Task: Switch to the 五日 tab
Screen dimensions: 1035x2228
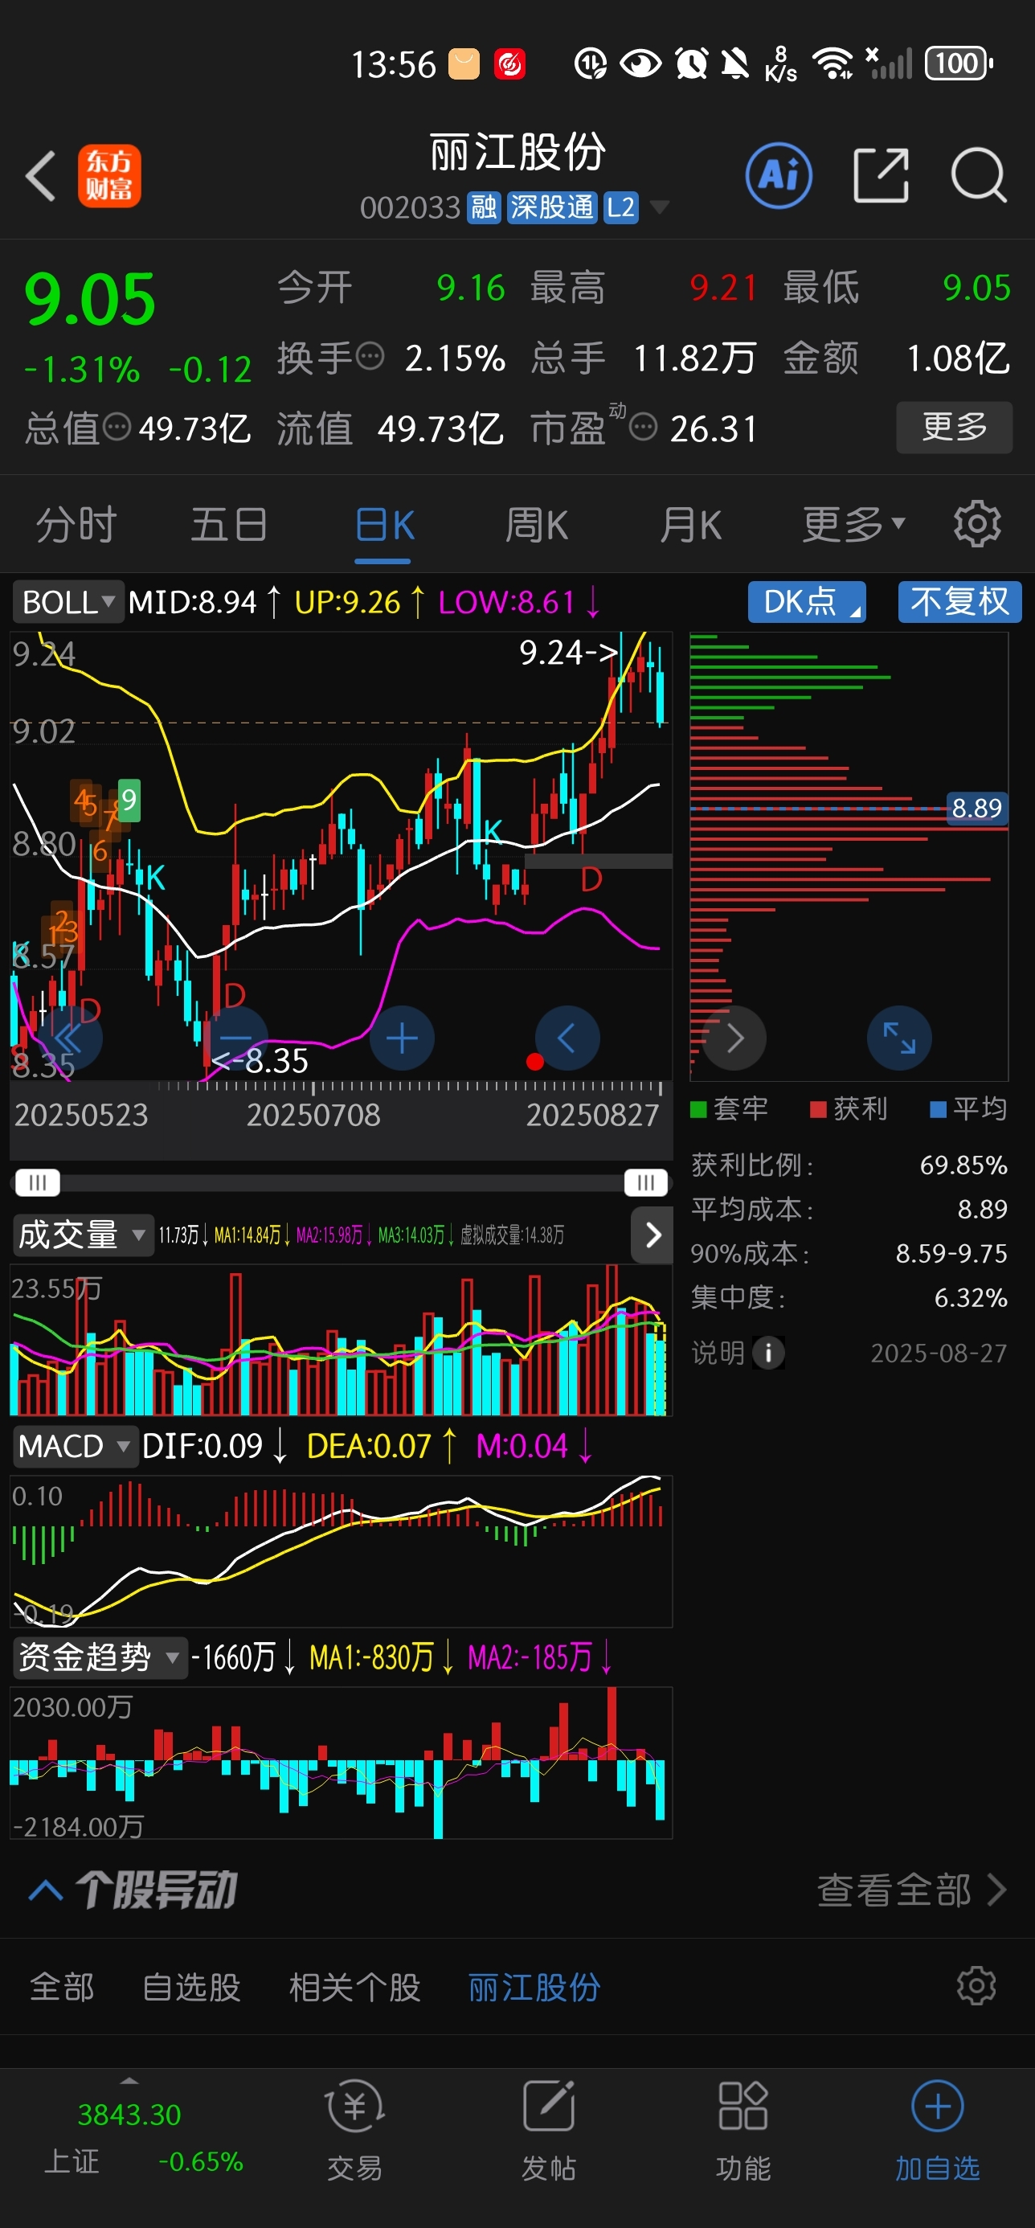Action: (229, 525)
